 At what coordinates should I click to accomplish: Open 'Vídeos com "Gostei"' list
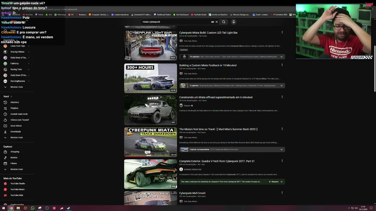click(19, 120)
